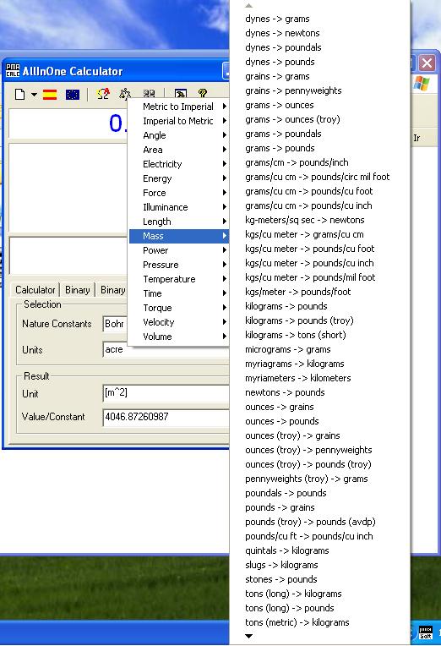Expand the Mass submenu arrow

point(225,236)
